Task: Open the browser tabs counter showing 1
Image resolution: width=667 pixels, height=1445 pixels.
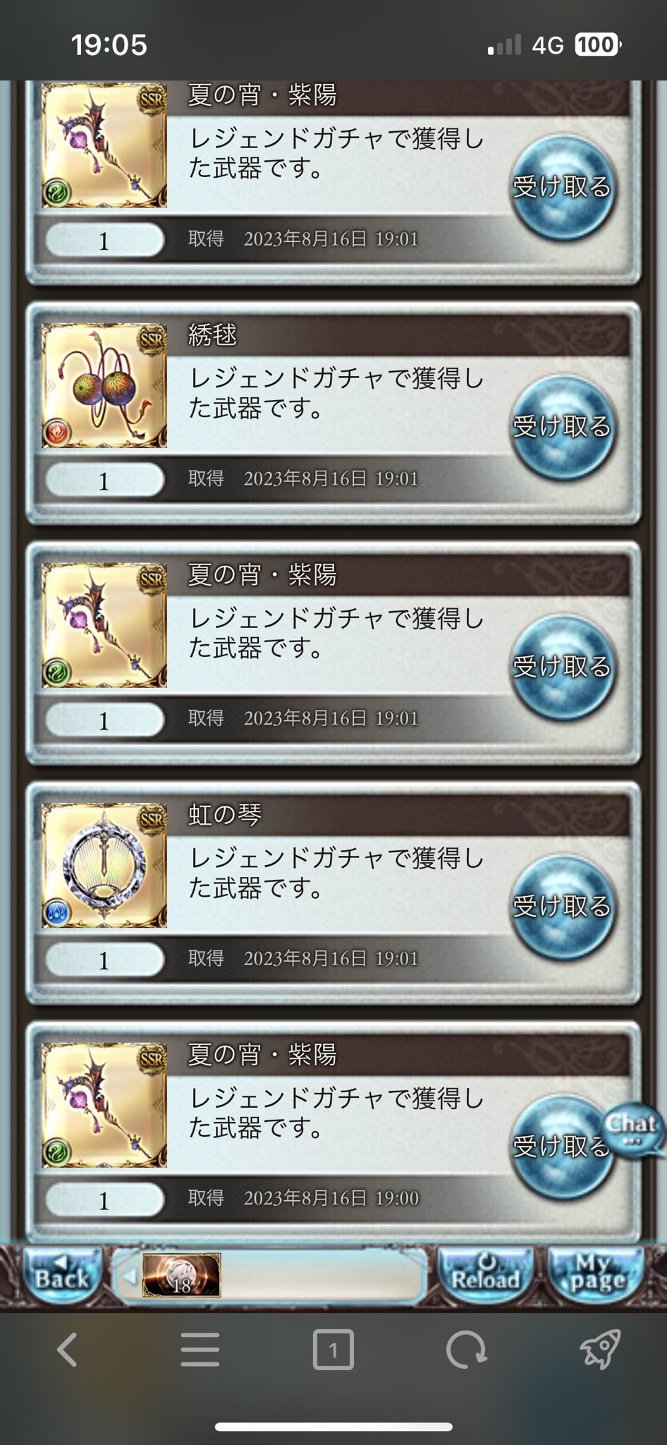Action: 333,1350
